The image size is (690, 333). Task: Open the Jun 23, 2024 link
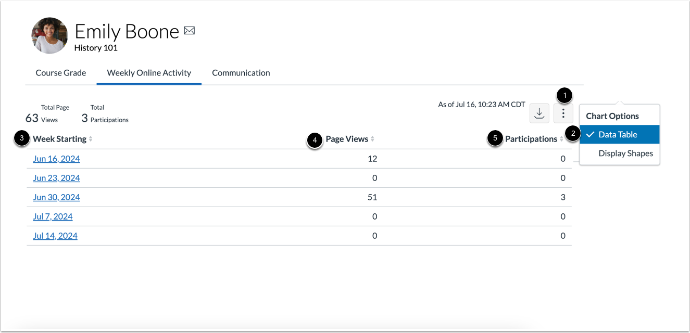56,178
